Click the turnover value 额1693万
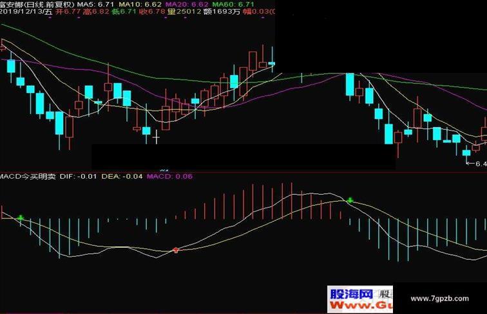The height and width of the screenshot is (314, 487). pyautogui.click(x=222, y=12)
